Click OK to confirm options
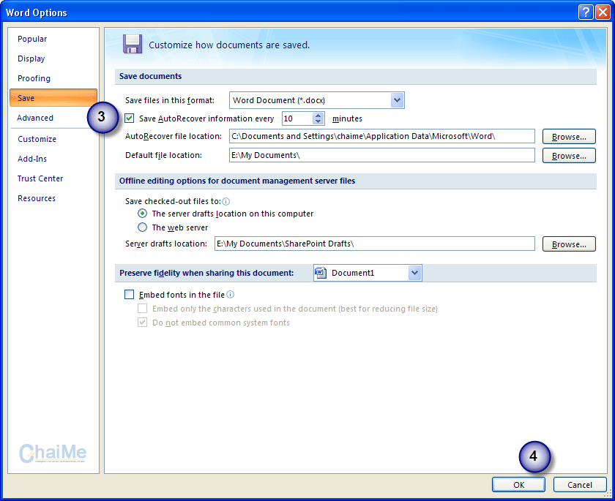Viewport: 615px width, 501px height. click(518, 484)
